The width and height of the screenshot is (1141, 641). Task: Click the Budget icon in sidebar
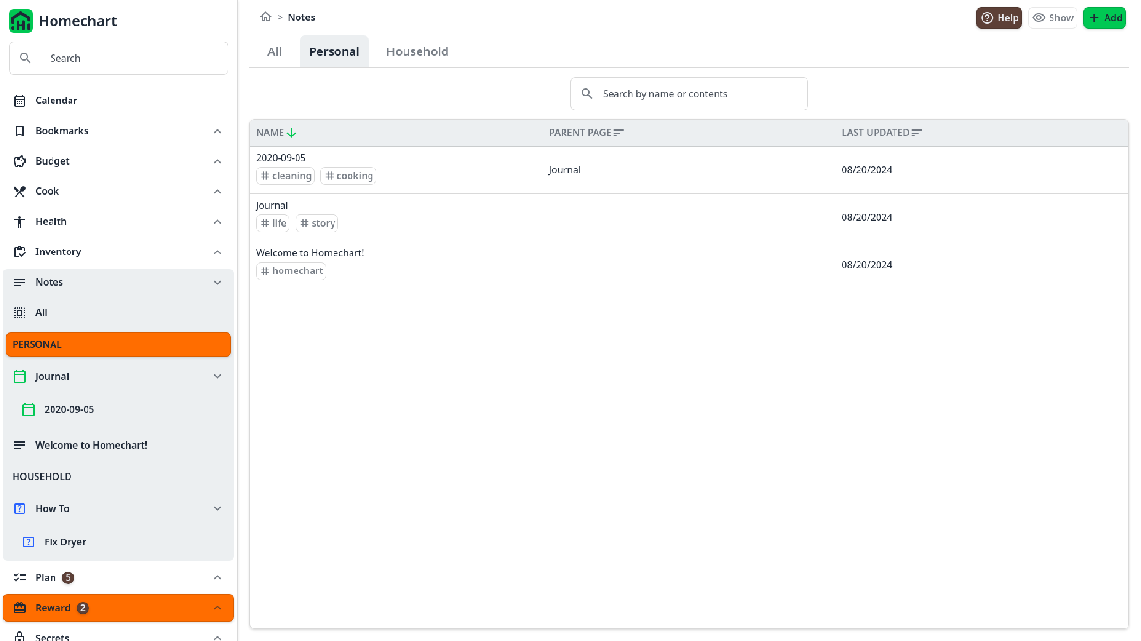(x=19, y=160)
